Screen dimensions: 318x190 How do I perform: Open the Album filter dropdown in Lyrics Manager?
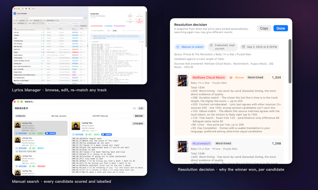pyautogui.click(x=38, y=20)
